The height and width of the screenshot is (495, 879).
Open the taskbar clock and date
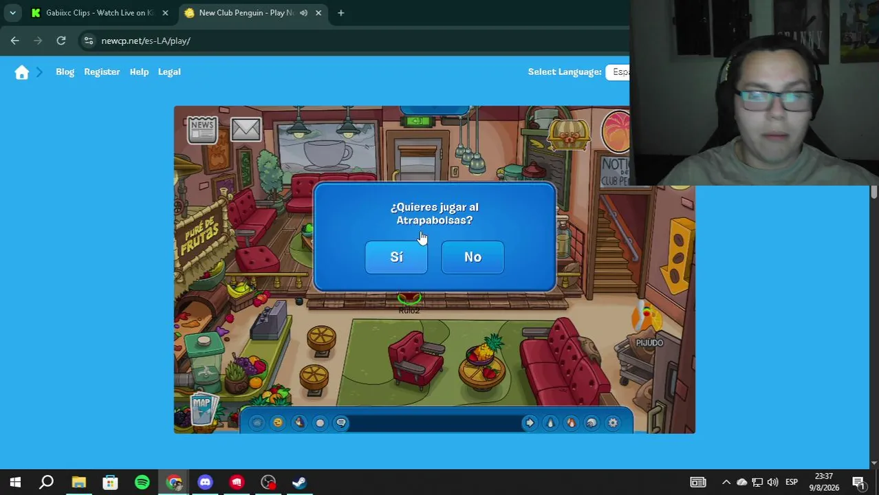pos(824,482)
